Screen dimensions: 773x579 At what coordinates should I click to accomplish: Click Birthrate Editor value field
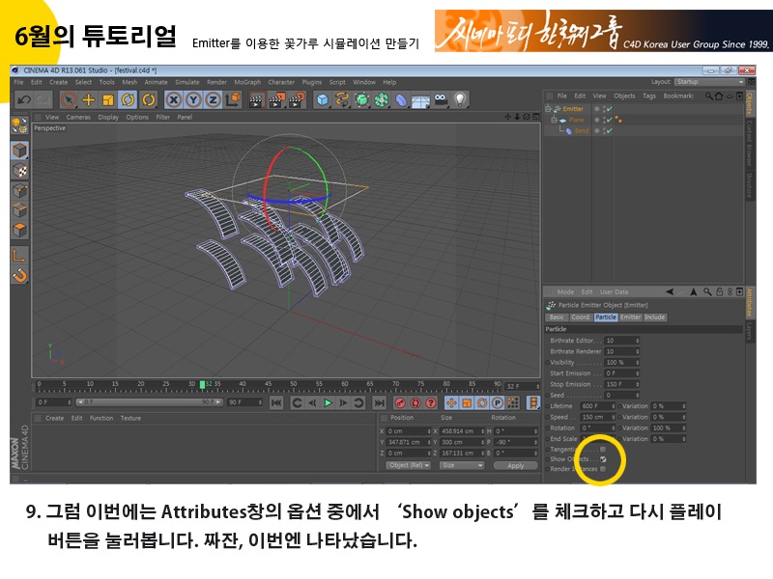coord(621,341)
